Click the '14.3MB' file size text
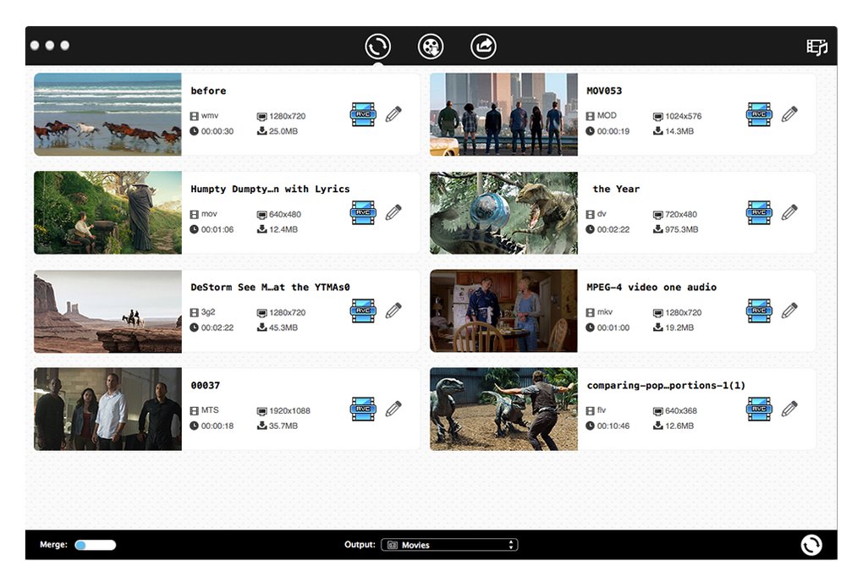This screenshot has width=863, height=588. click(679, 131)
